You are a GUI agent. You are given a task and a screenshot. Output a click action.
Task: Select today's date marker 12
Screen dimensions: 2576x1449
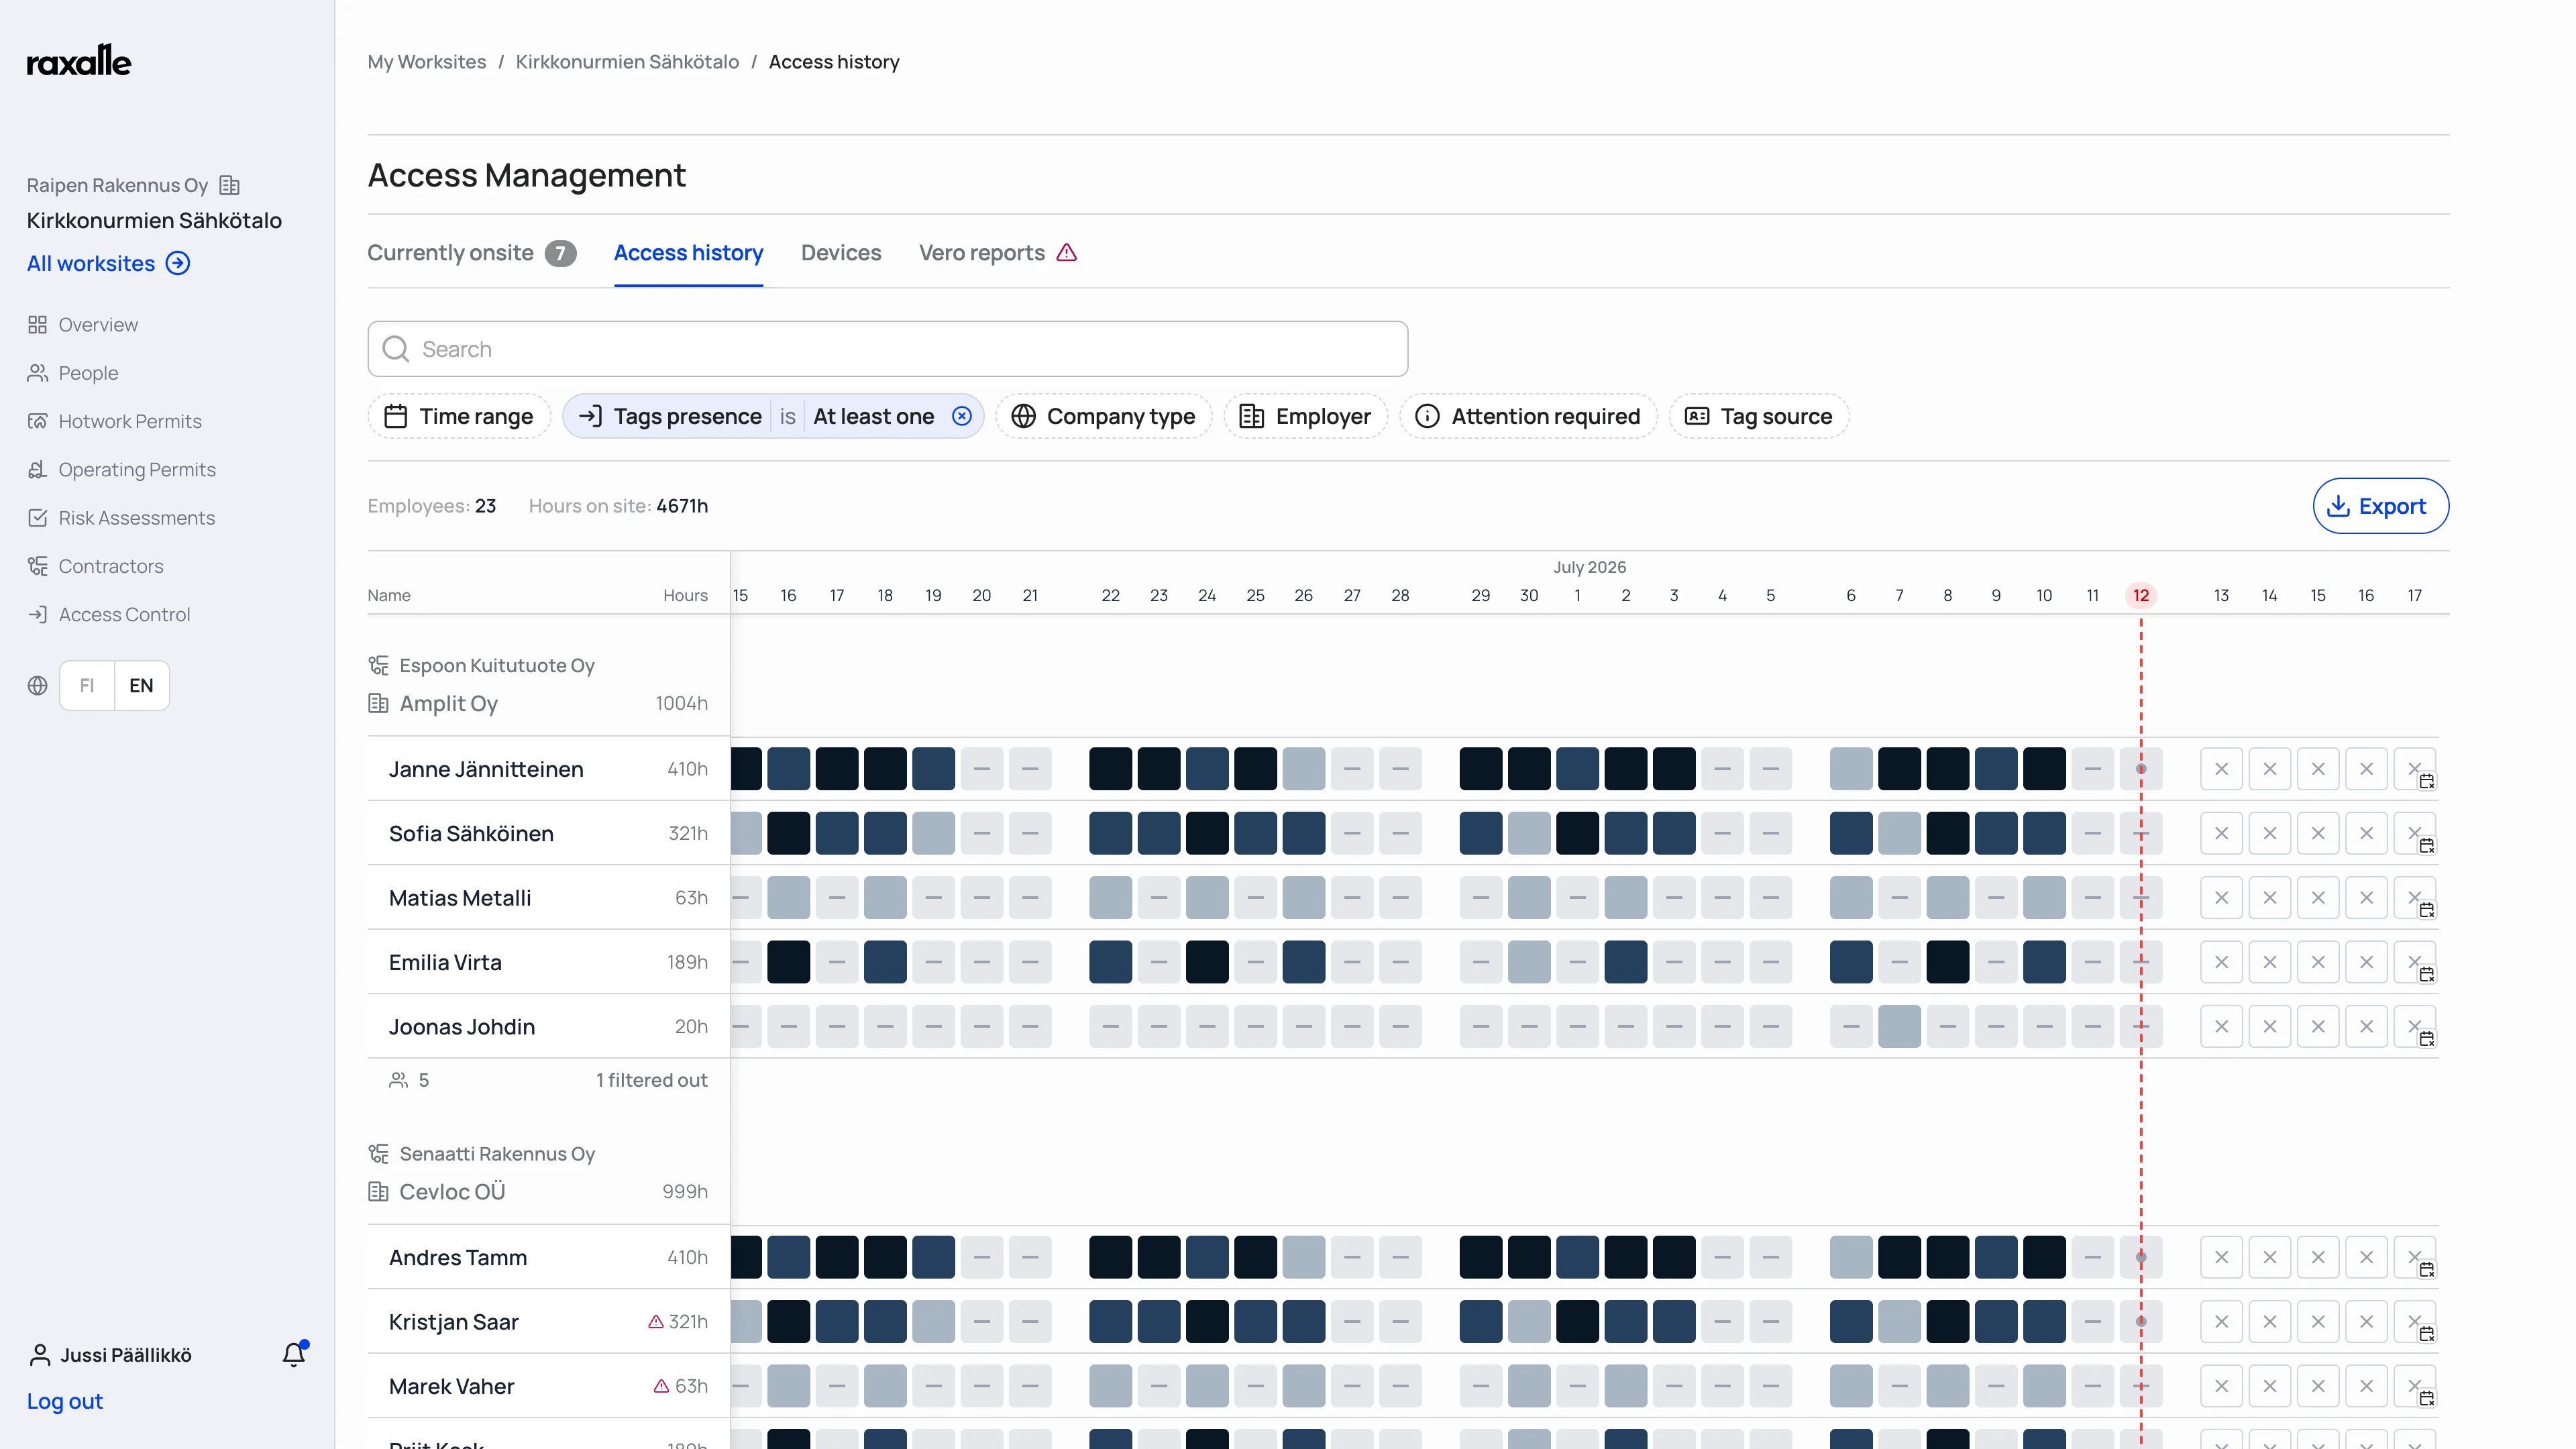pos(2140,595)
